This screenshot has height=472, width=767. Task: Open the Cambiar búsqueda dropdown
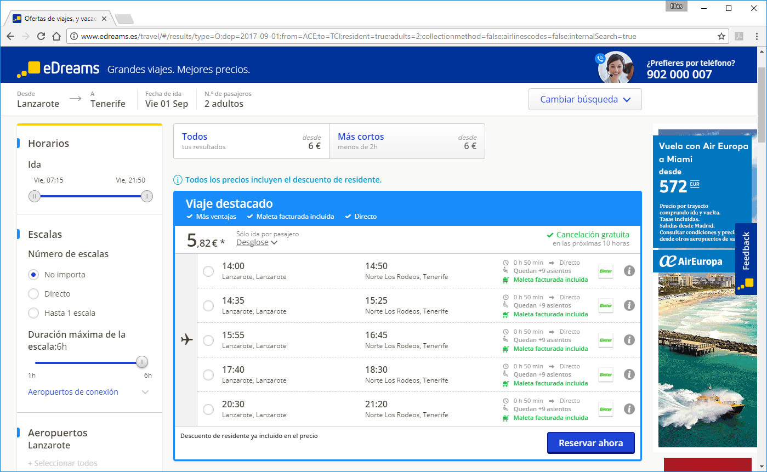click(x=584, y=100)
